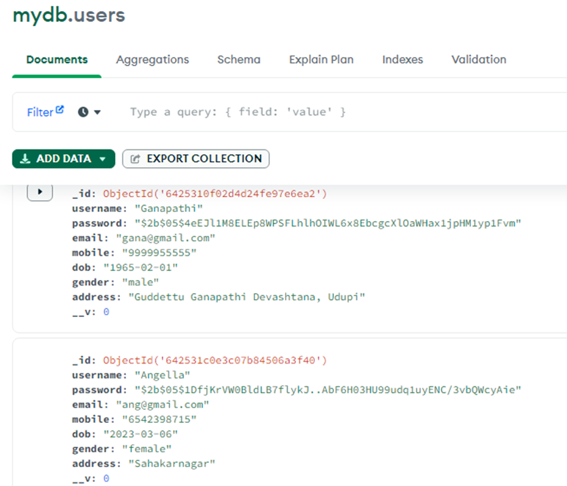
Task: Click the Explain Plan tab
Action: (321, 59)
